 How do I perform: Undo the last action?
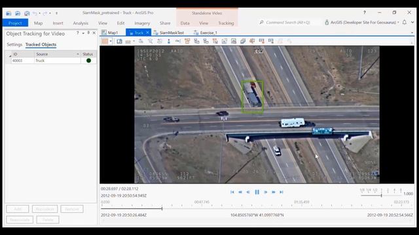click(x=35, y=13)
